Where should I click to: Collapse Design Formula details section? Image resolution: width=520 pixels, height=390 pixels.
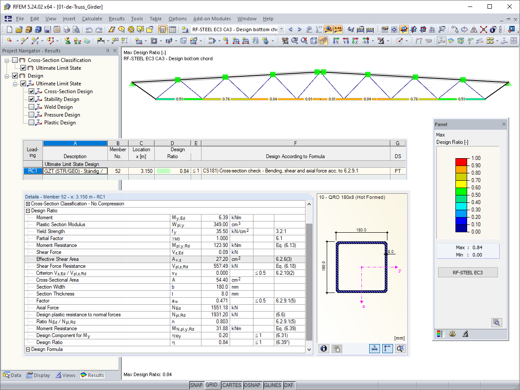point(28,349)
